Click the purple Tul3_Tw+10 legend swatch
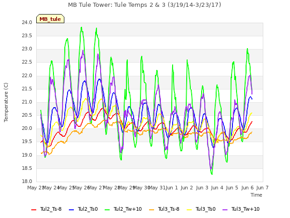Viewport: 290px width, 218px height. (x=225, y=210)
